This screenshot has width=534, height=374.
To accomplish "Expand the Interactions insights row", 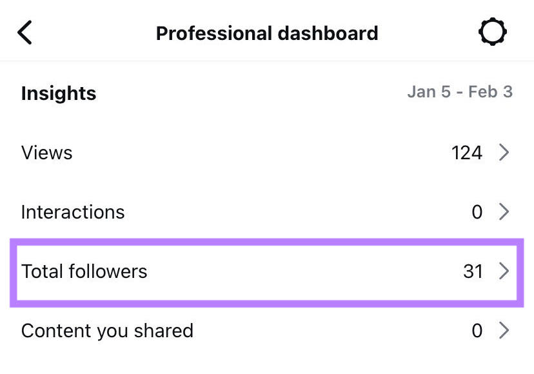I will (x=258, y=212).
